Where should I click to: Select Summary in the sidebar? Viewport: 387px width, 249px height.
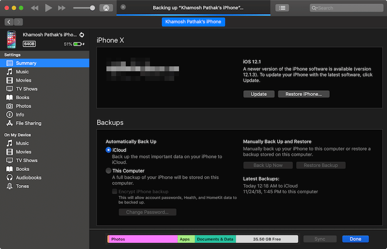click(x=26, y=63)
